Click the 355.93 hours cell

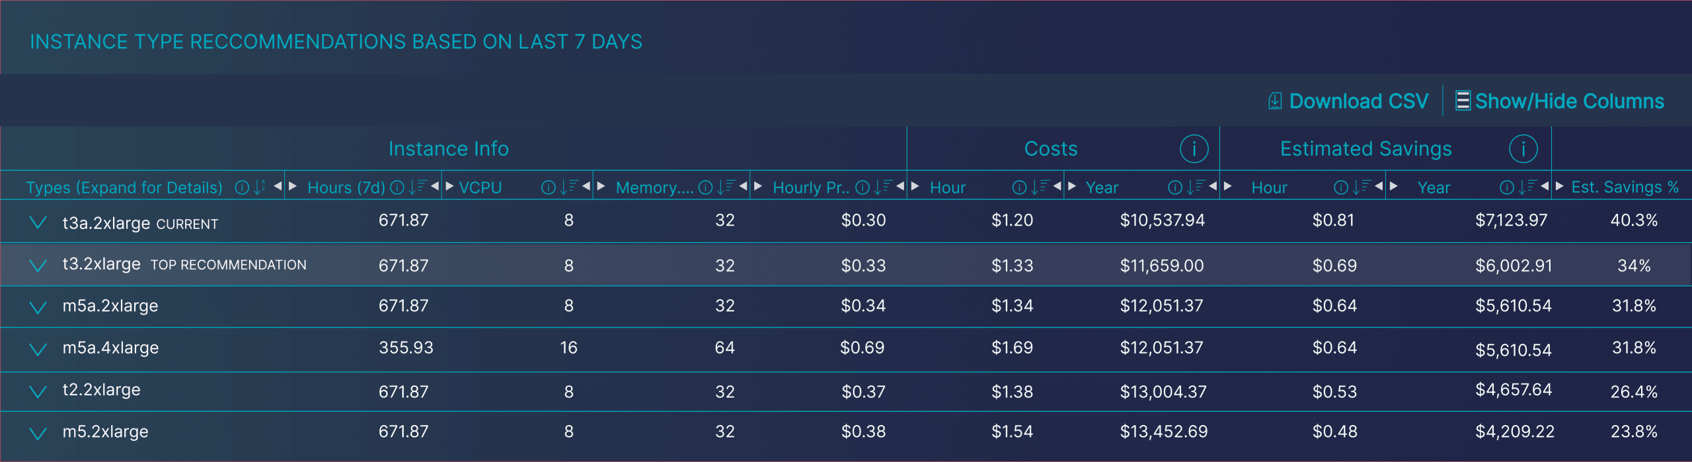tap(406, 348)
